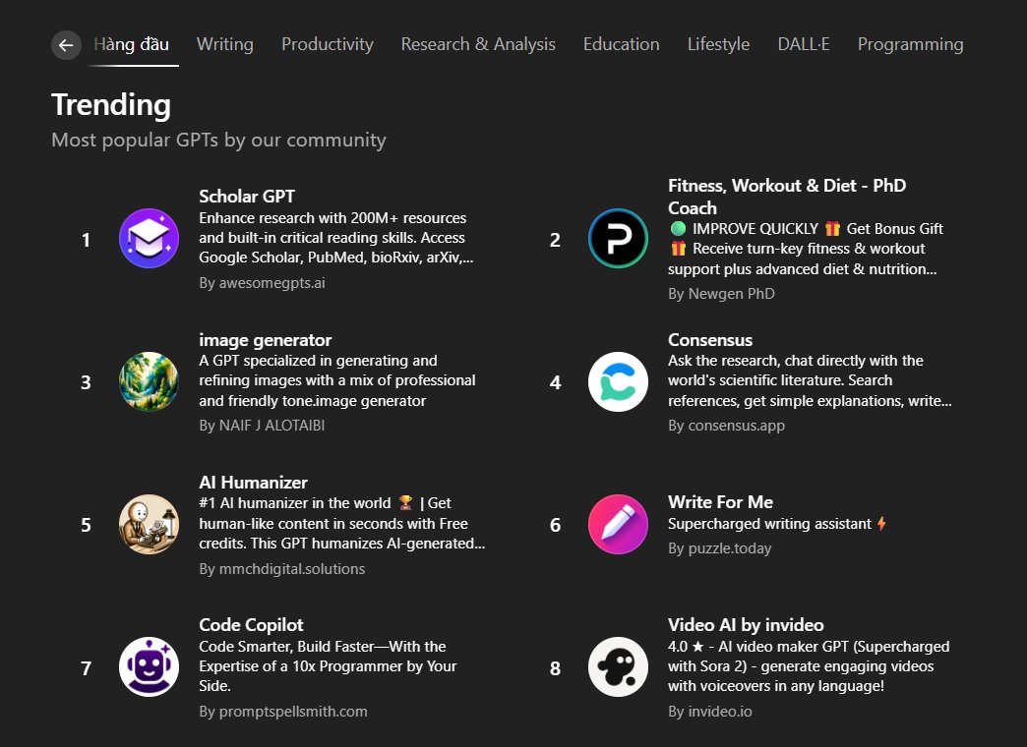Select the Hàng đầu tab
This screenshot has height=747, width=1027.
tap(132, 44)
